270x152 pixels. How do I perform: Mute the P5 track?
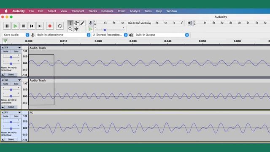coord(5,116)
